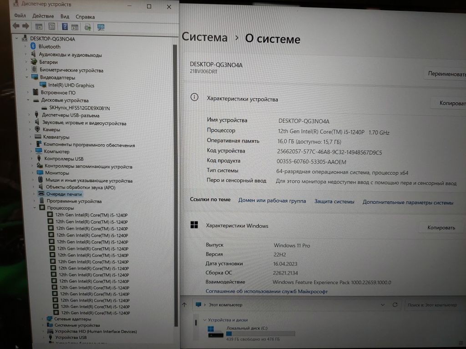Scan for hardware changes via monitor icon
466x349 pixels.
(101, 28)
